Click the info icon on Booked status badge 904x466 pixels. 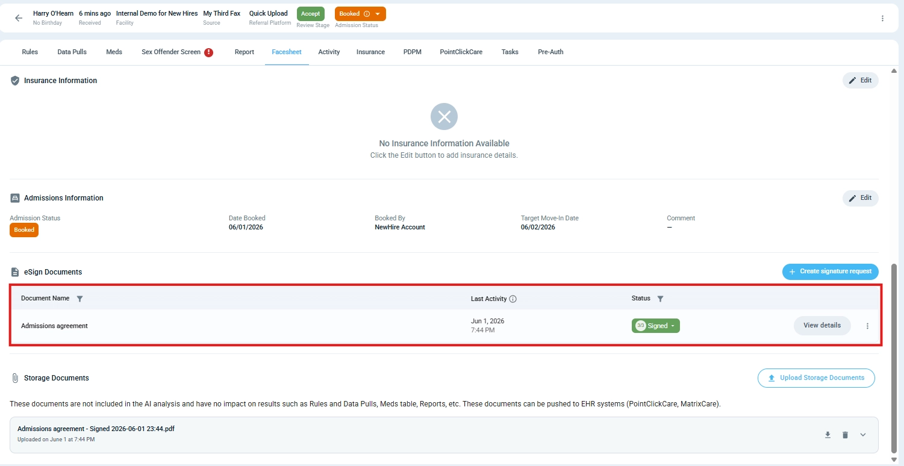[x=367, y=14]
